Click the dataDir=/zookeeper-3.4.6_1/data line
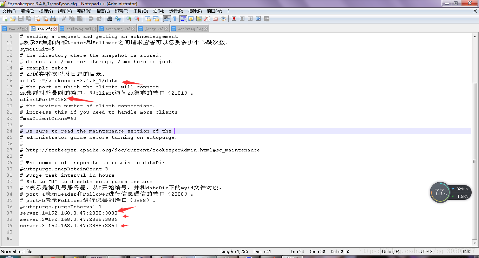The width and height of the screenshot is (479, 258). click(x=69, y=81)
